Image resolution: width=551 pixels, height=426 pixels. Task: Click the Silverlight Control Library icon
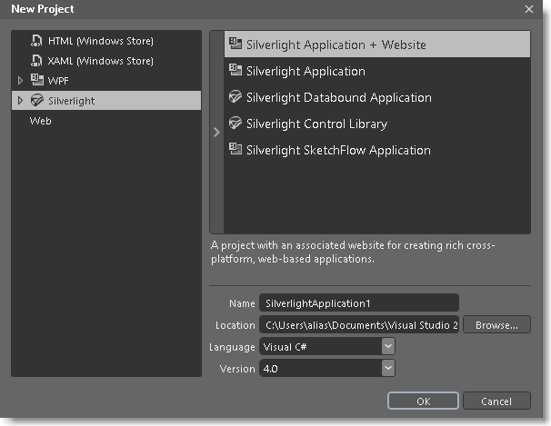tap(235, 123)
